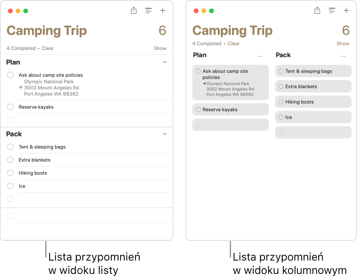Viewport: 357px width, 279px height.
Task: Select 'Tent & sleeping bags' card in column view
Action: click(313, 71)
